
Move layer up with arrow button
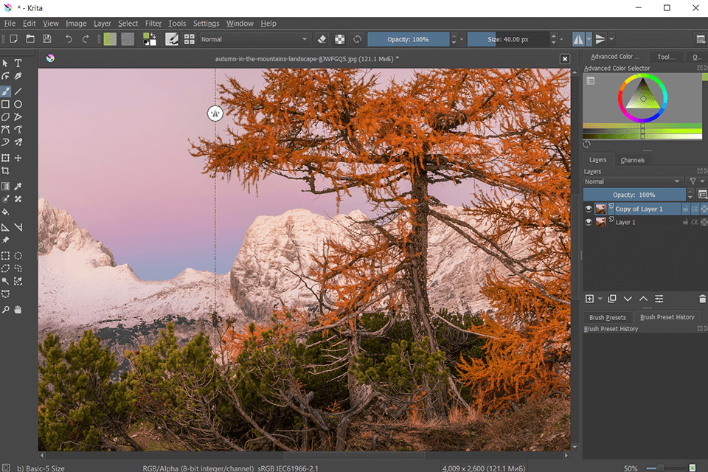[x=643, y=299]
